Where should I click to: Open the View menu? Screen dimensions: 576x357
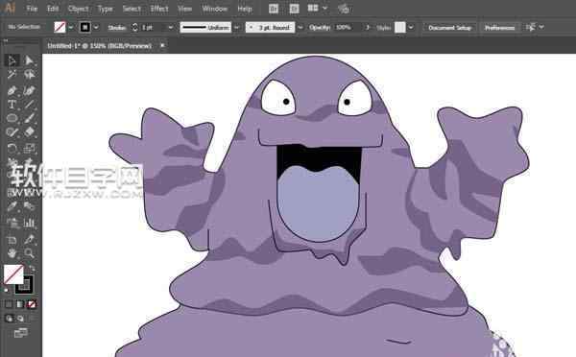(x=184, y=9)
